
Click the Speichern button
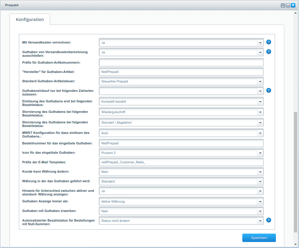(259, 238)
